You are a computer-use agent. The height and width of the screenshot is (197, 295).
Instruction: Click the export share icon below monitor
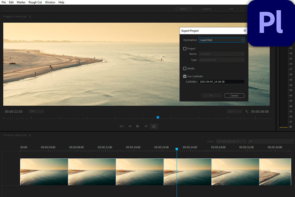154,126
